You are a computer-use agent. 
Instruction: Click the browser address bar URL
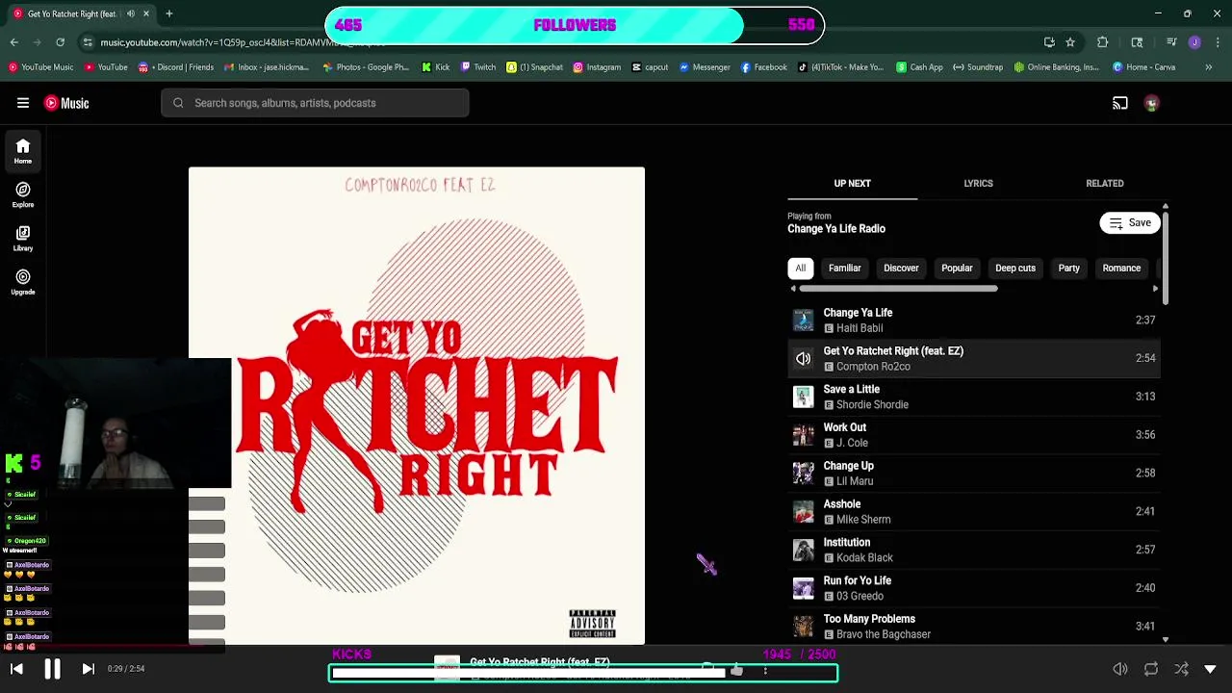pyautogui.click(x=241, y=42)
